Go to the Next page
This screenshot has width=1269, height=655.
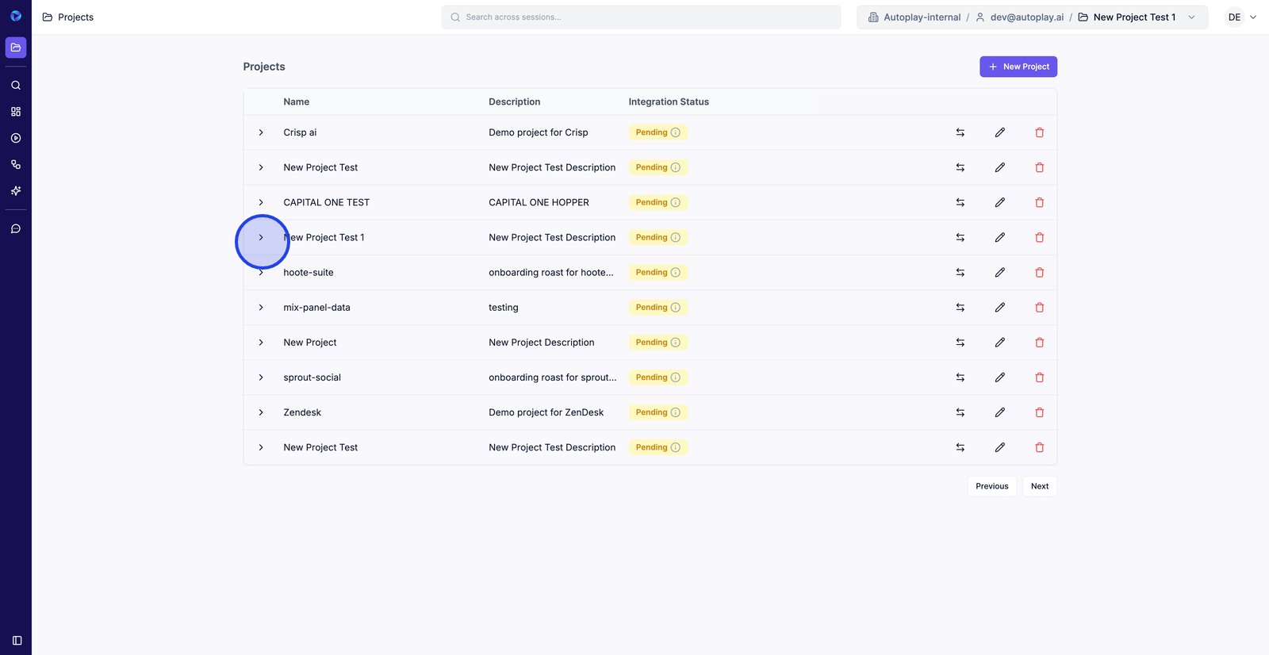[1039, 486]
